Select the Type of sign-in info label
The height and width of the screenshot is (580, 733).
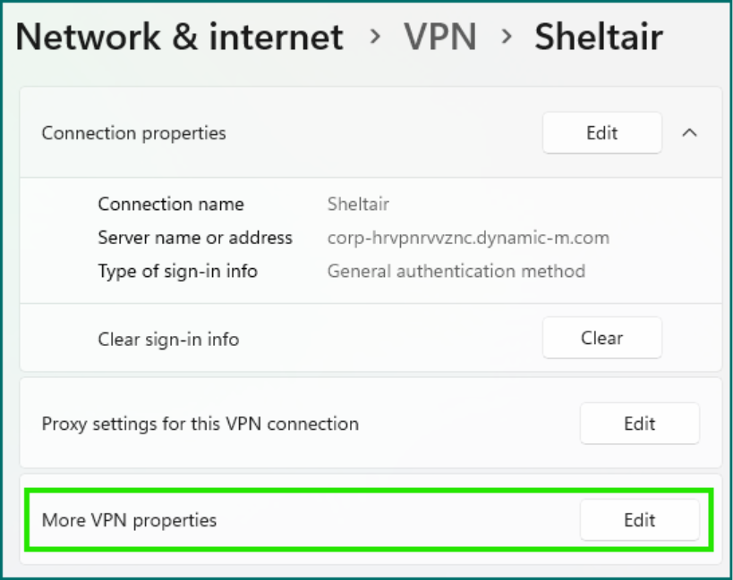(177, 271)
